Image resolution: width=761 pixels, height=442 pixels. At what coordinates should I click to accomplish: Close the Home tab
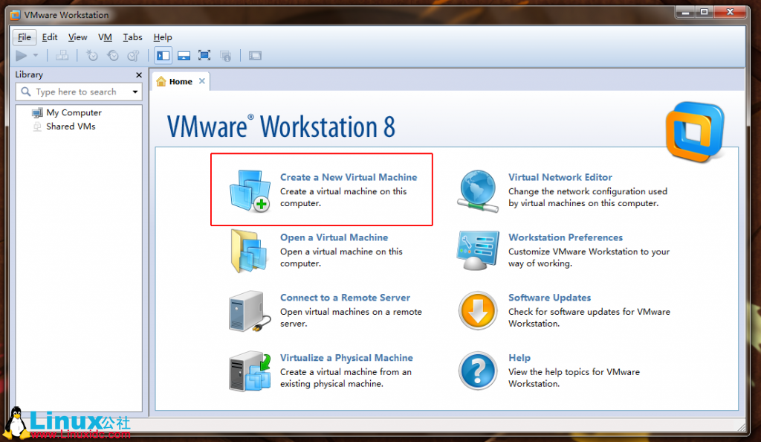click(x=202, y=81)
